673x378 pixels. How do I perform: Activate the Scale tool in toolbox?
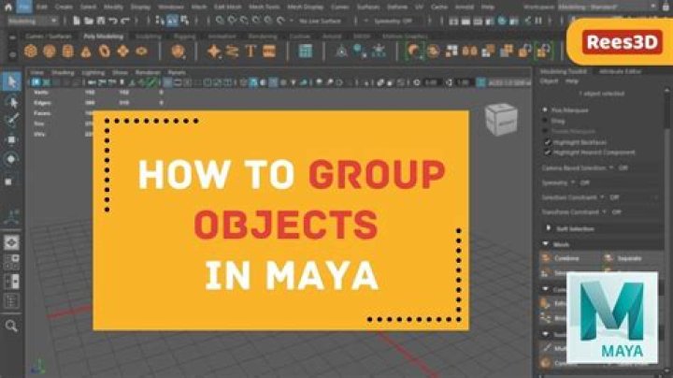tap(9, 182)
